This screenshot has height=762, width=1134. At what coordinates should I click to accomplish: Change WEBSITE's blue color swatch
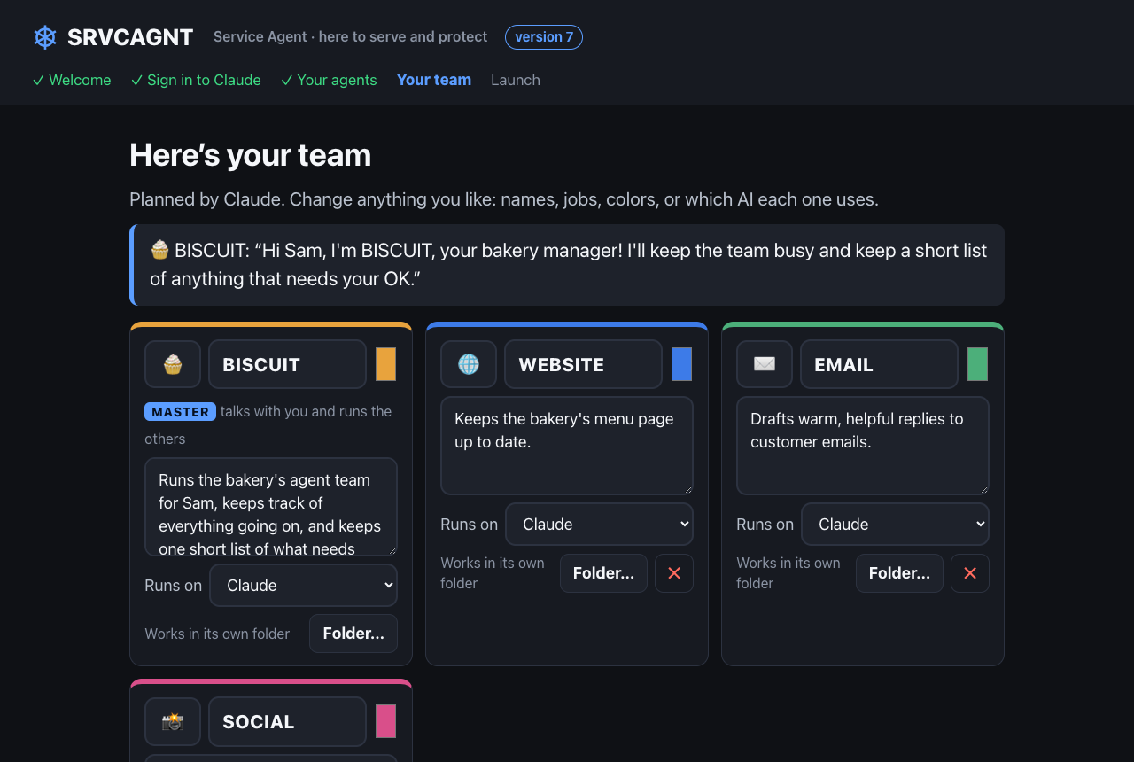click(x=681, y=364)
